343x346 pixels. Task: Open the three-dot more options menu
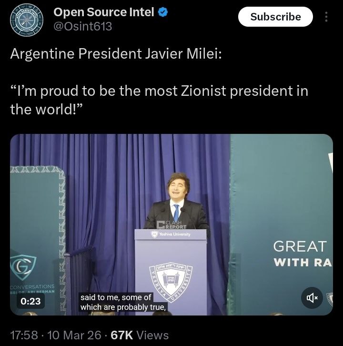click(x=326, y=17)
